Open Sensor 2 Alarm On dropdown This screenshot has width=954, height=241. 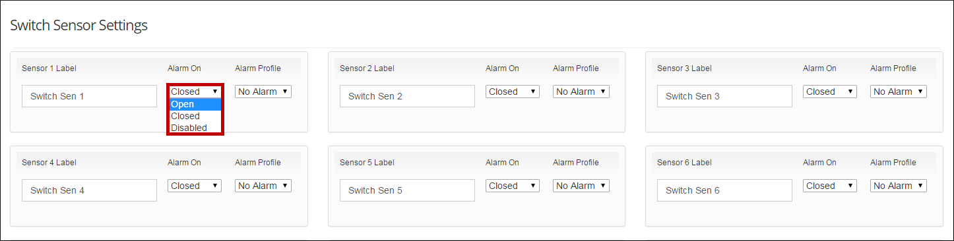(x=513, y=92)
